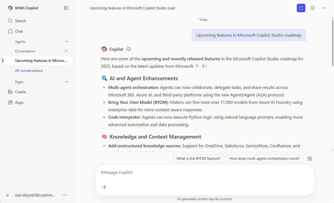Click the info icon beside Copilot

point(129,49)
